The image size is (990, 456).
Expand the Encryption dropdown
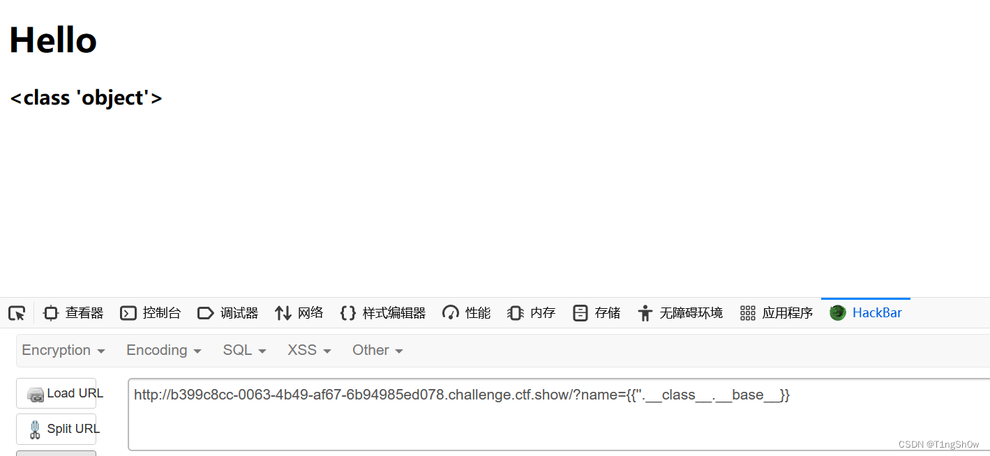[63, 350]
